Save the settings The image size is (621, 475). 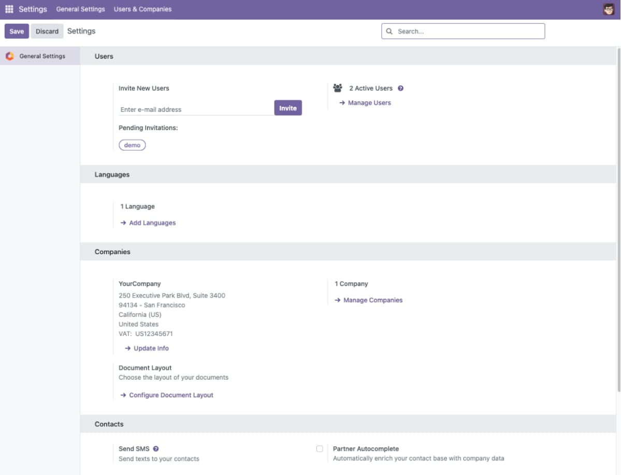pos(16,31)
